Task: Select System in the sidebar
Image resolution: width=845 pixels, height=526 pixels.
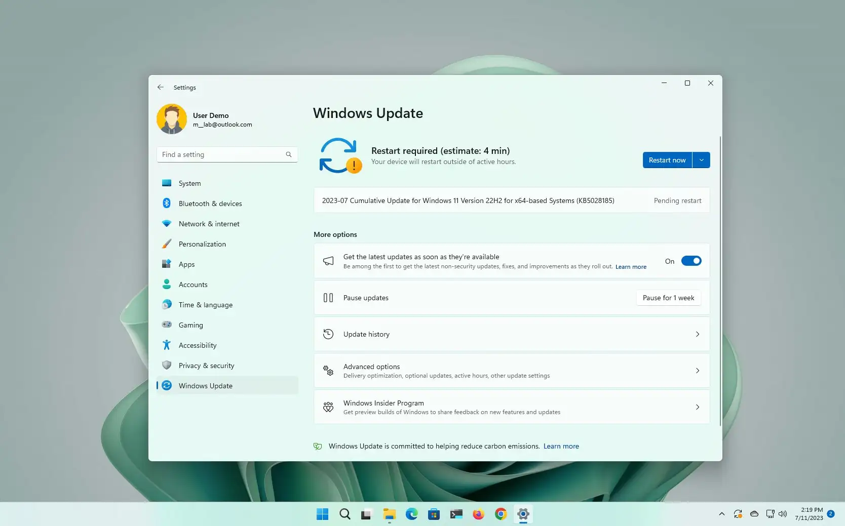Action: 227,183
